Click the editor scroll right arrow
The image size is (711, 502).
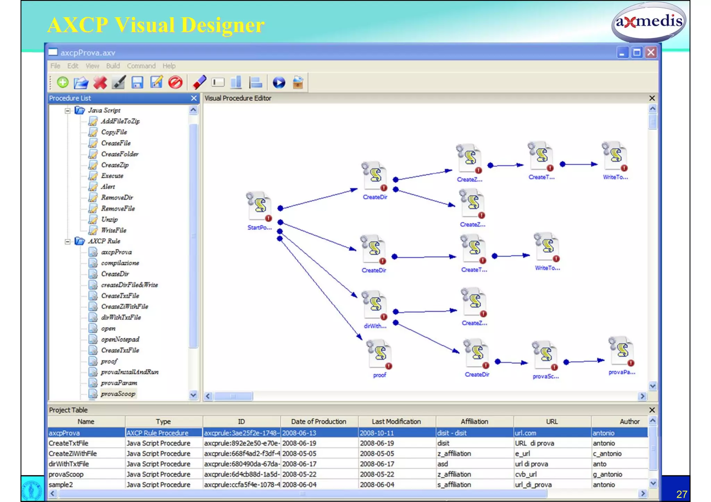[x=642, y=396]
